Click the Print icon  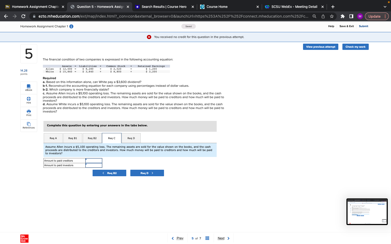29,113
